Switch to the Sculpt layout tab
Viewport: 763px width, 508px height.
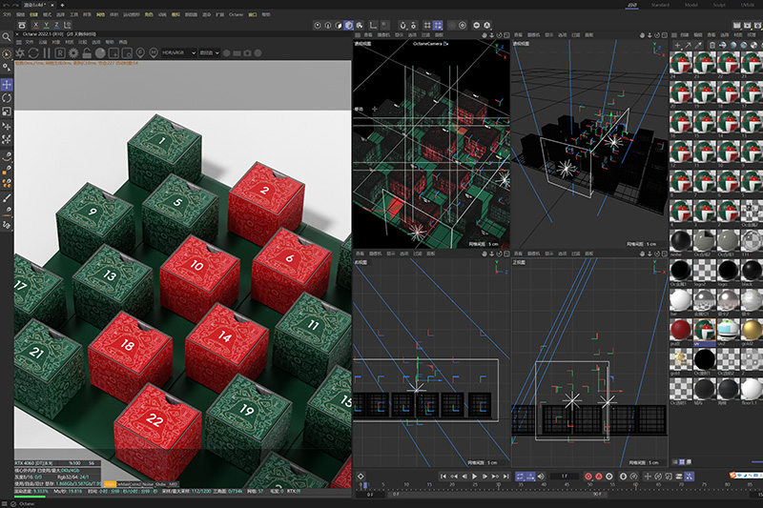(719, 5)
